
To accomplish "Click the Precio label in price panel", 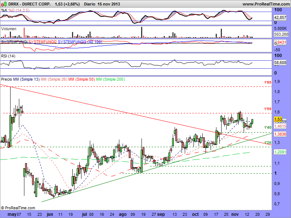I will coord(6,79).
